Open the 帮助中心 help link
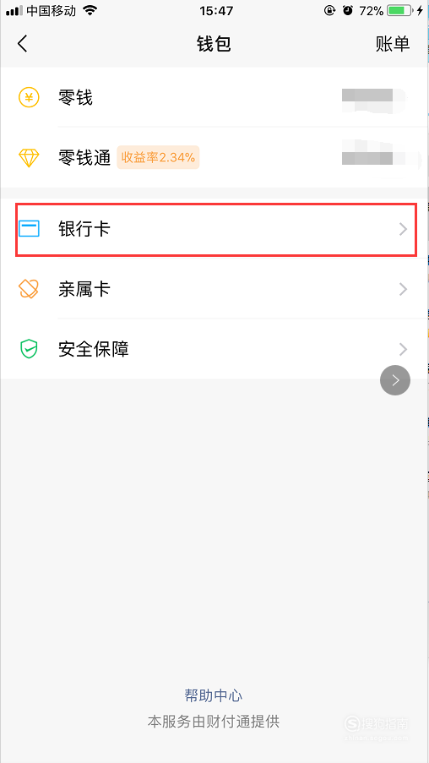This screenshot has width=429, height=763. pyautogui.click(x=214, y=695)
